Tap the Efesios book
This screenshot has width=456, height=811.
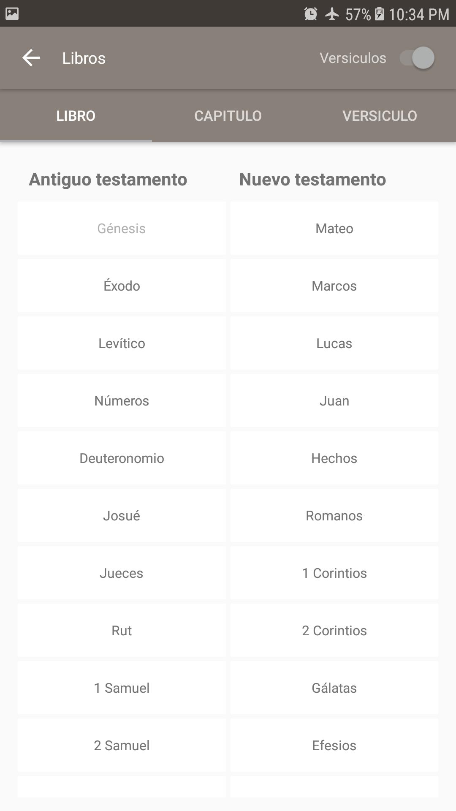click(x=334, y=745)
